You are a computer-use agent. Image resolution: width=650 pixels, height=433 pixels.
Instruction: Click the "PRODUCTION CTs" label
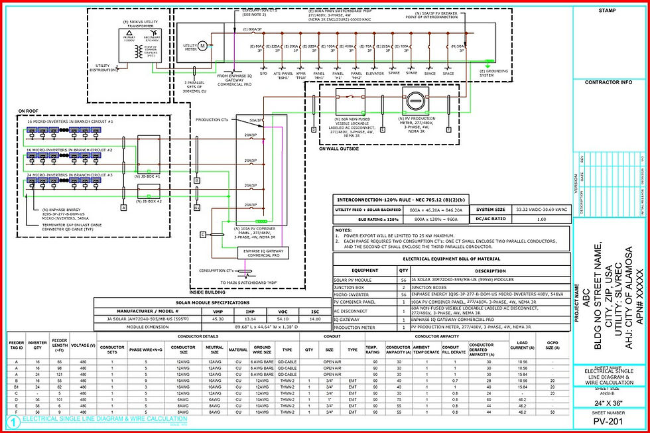pos(212,120)
